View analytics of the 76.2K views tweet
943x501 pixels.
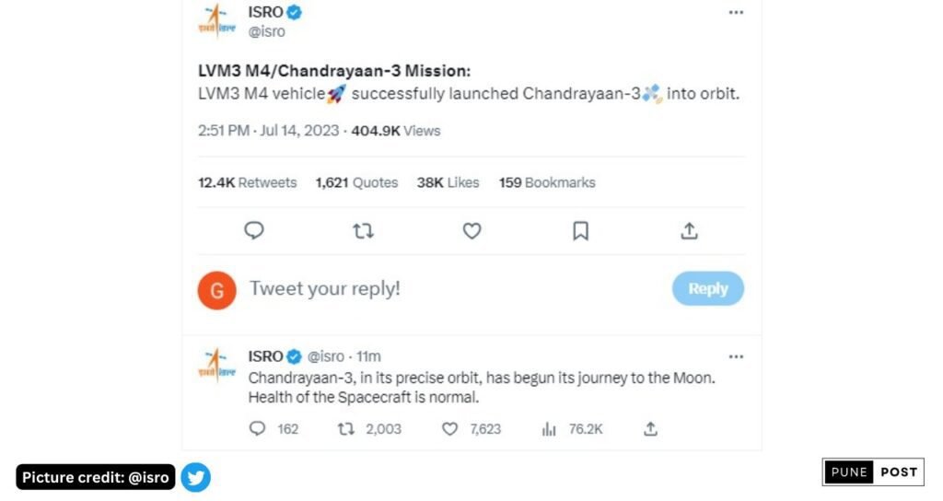click(x=550, y=428)
